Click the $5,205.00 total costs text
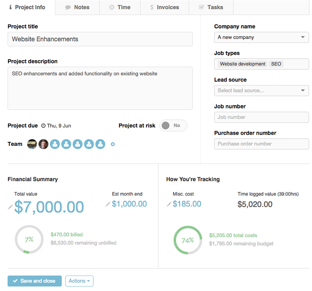Image resolution: width=312 pixels, height=291 pixels. (233, 236)
